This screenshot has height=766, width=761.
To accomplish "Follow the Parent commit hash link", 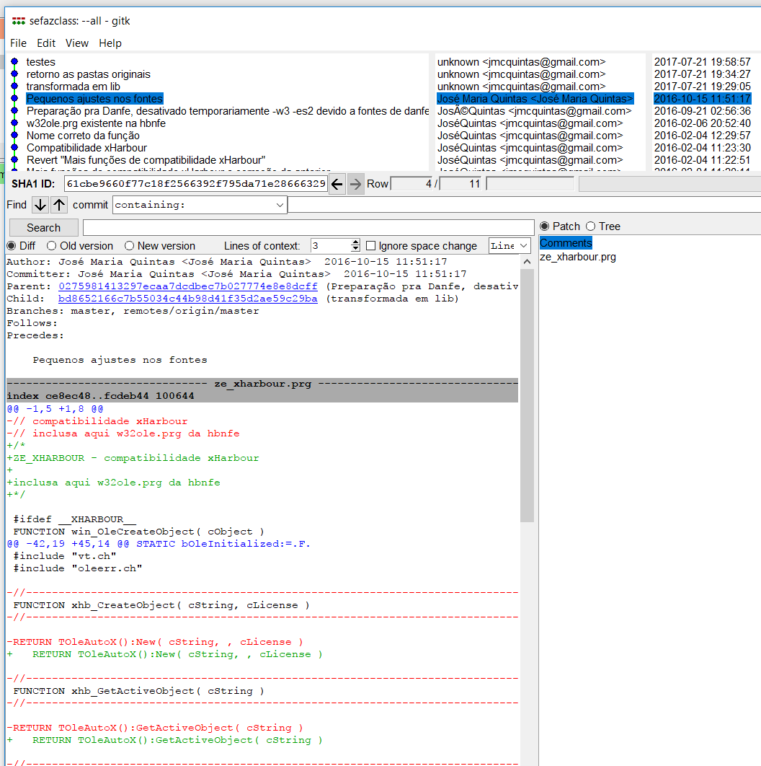I will click(187, 286).
